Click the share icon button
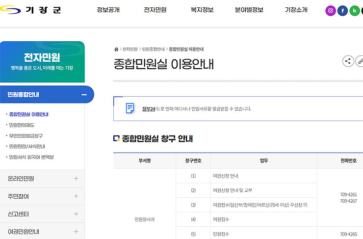 (x=348, y=61)
